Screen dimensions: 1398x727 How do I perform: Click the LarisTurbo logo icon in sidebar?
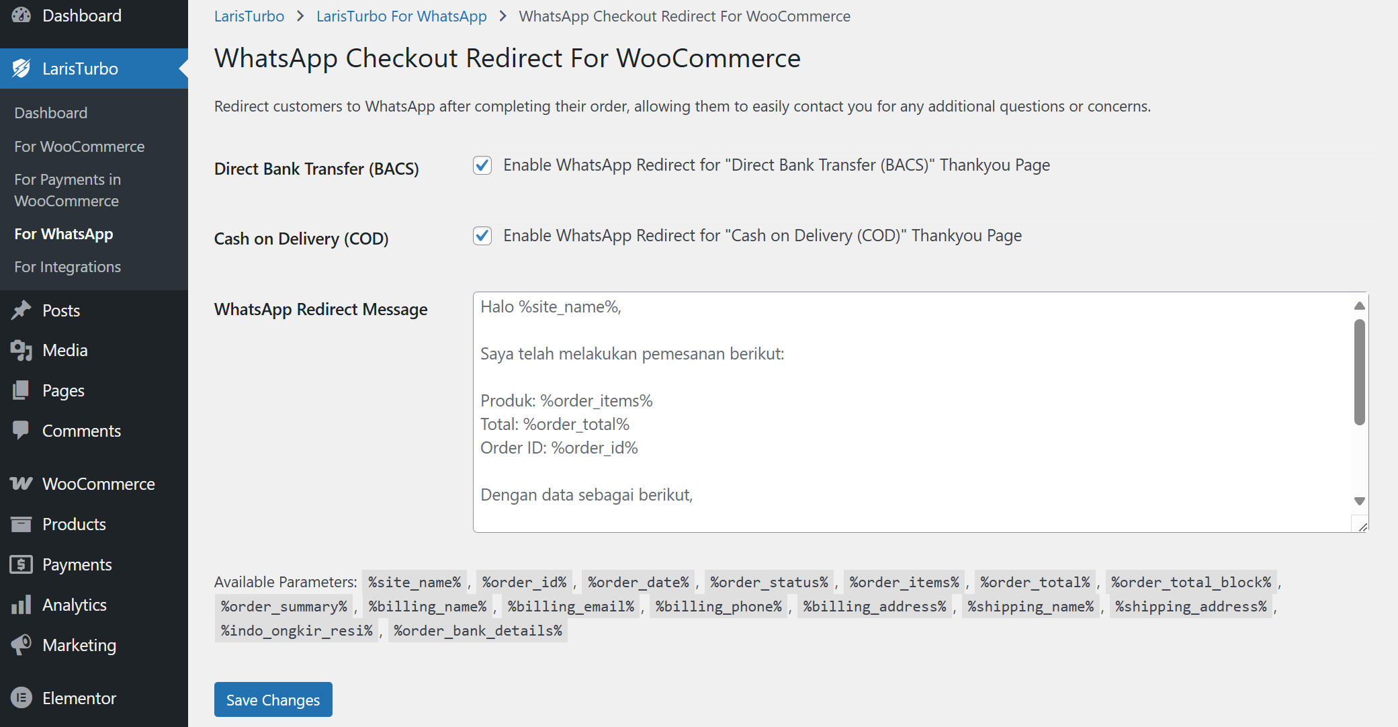21,69
